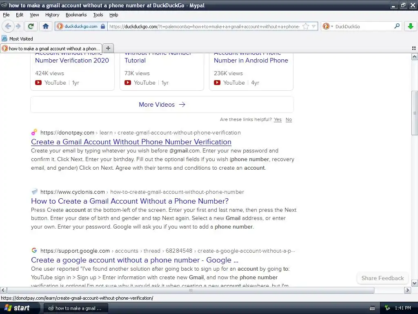Click the YouTube icon on 424K views card
Viewport: 418px width, 314px height.
[38, 83]
